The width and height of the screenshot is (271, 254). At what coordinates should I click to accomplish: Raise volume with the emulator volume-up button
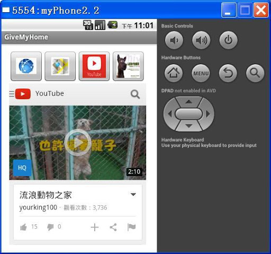coord(201,40)
